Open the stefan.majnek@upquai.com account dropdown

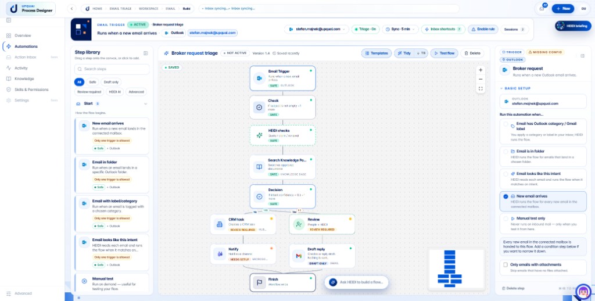317,29
